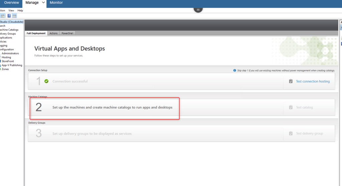Open the Overview tab

pyautogui.click(x=11, y=3)
